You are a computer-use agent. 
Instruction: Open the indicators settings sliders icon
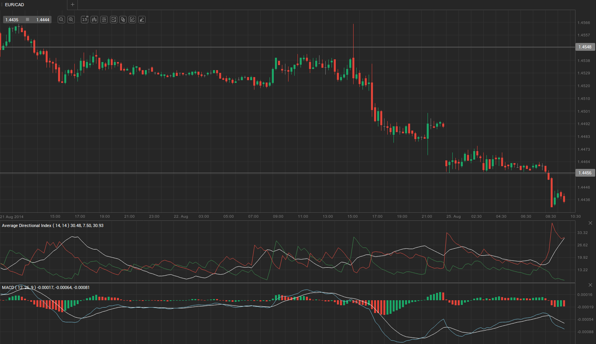tap(104, 20)
